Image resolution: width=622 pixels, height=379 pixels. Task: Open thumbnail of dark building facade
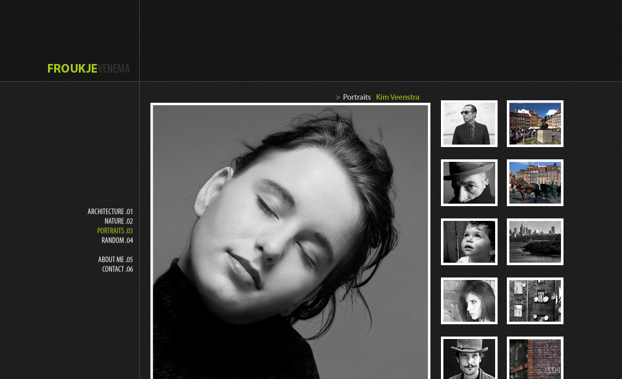click(x=535, y=301)
